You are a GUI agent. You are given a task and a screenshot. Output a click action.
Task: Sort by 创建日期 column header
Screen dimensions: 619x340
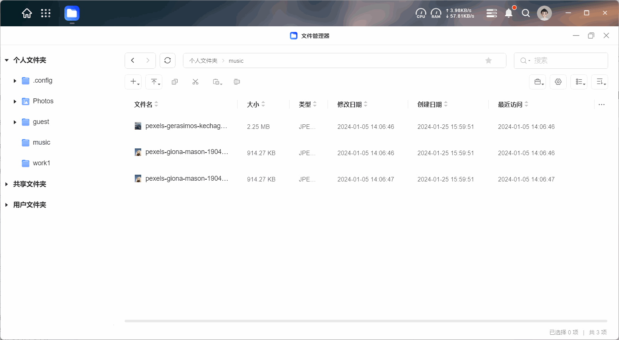point(433,104)
